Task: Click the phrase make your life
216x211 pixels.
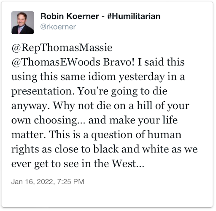Action: (143, 120)
